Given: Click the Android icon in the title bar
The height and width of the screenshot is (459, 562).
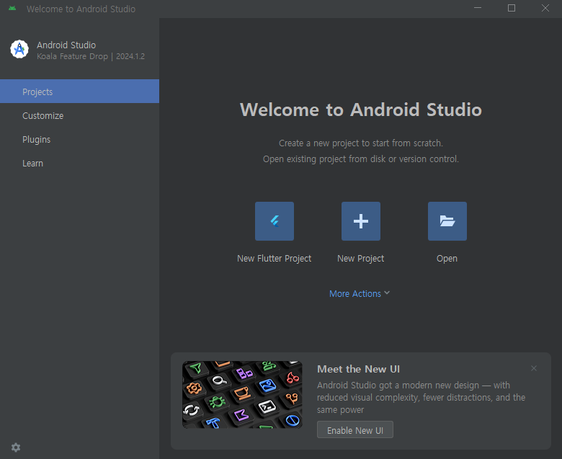Looking at the screenshot, I should click(x=12, y=8).
